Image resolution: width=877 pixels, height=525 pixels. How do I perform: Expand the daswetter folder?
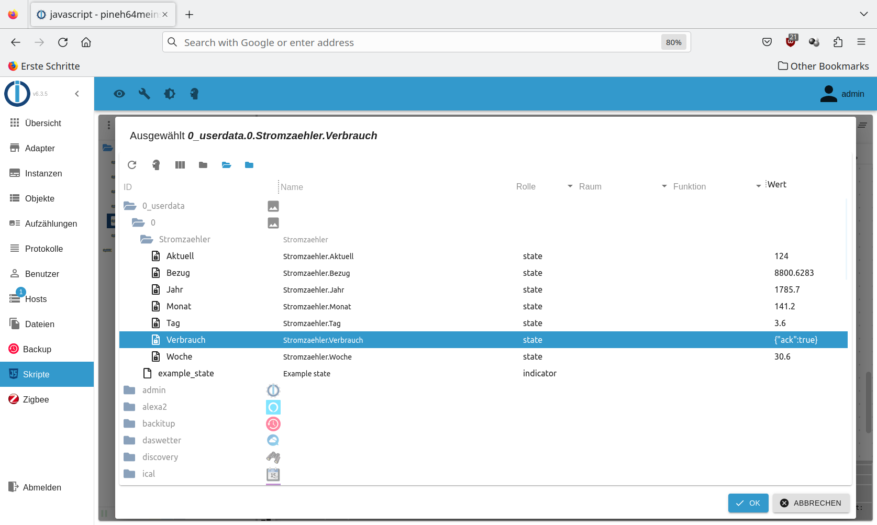(x=129, y=440)
